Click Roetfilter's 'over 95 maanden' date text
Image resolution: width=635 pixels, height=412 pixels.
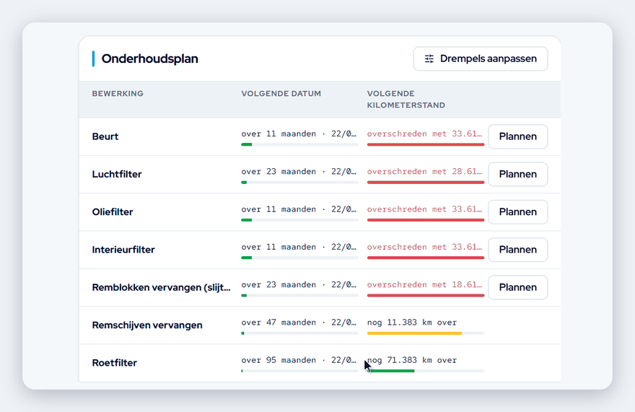[x=299, y=360]
